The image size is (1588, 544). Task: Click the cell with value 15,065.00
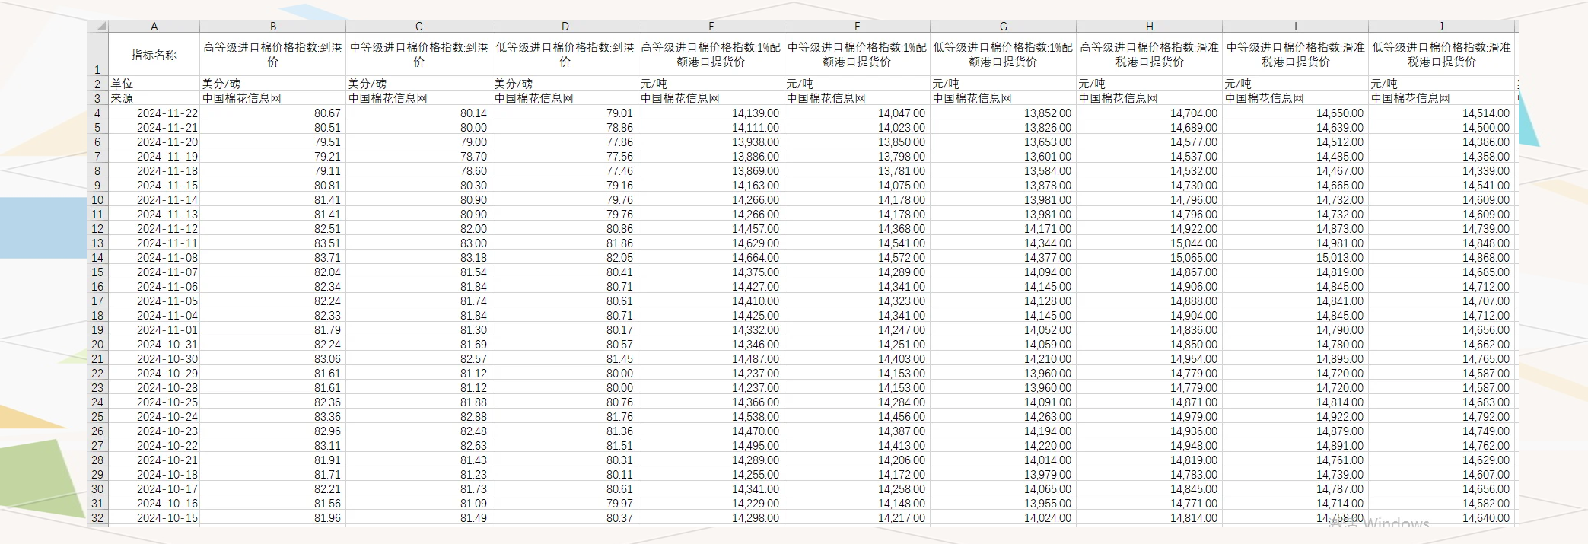[1149, 258]
